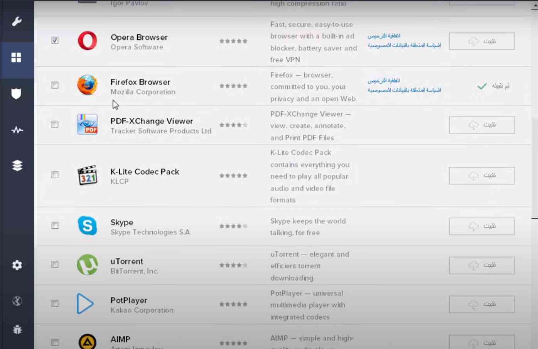538x349 pixels.
Task: Open Opera's privacy policy link
Action: (x=404, y=45)
